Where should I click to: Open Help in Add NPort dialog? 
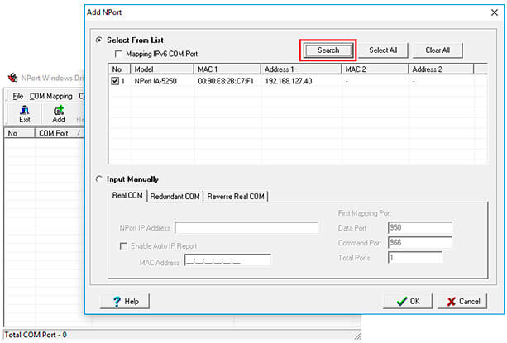click(x=125, y=302)
